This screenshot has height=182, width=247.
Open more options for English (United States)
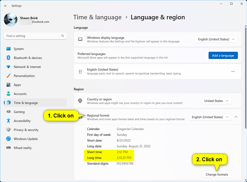tap(233, 71)
